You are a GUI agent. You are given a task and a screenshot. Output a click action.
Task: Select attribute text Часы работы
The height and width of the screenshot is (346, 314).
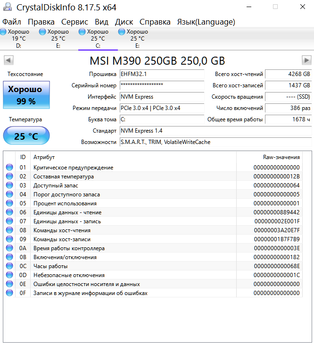coord(50,266)
